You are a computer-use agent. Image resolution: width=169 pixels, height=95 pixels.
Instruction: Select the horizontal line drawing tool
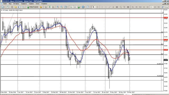[x=106, y=7]
